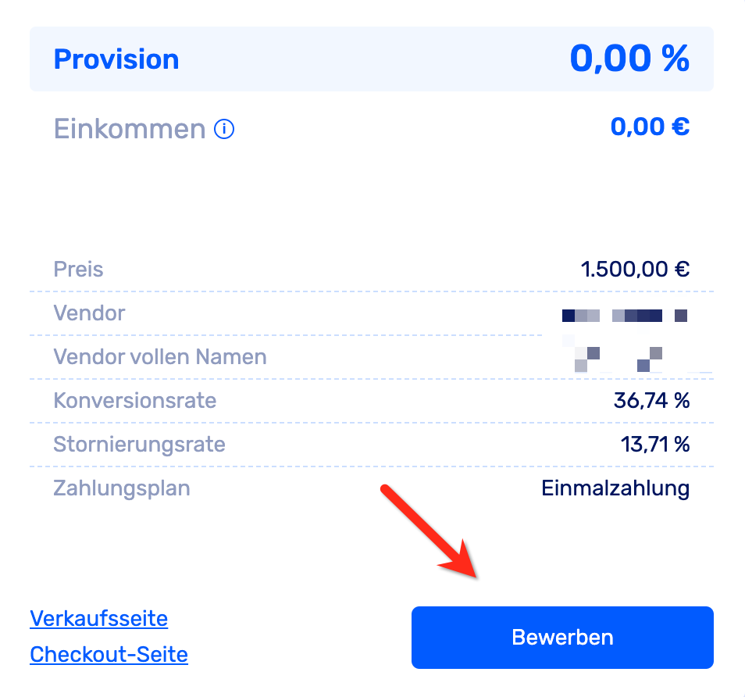Image resolution: width=745 pixels, height=697 pixels.
Task: Click the Vendor vollen Namen label
Action: pos(160,357)
